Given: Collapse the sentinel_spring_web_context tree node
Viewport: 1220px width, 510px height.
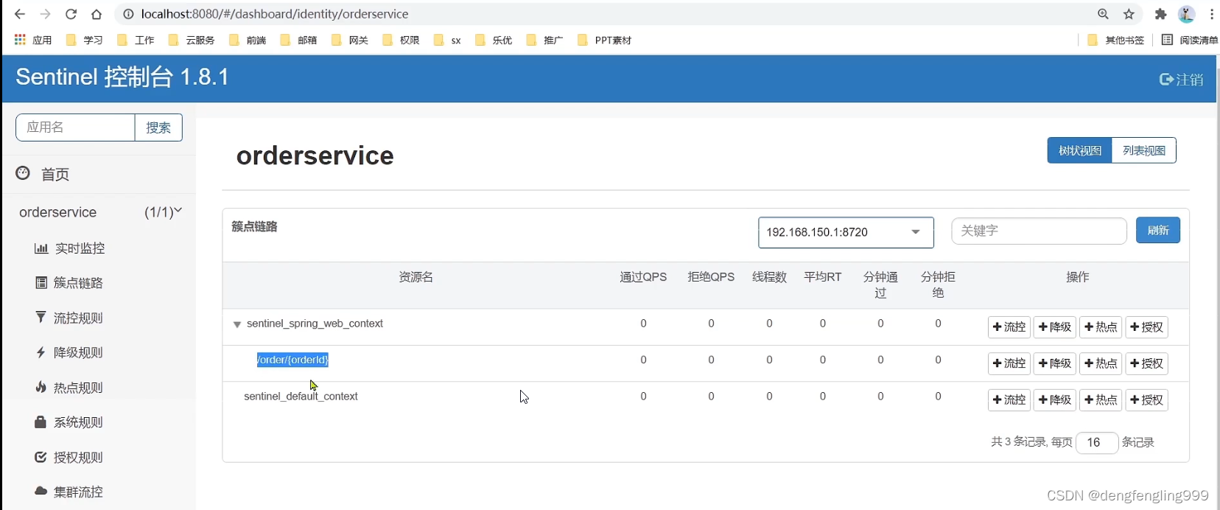Looking at the screenshot, I should [x=237, y=324].
